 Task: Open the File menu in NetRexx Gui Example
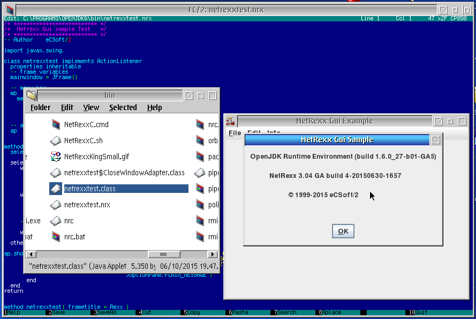pyautogui.click(x=235, y=133)
